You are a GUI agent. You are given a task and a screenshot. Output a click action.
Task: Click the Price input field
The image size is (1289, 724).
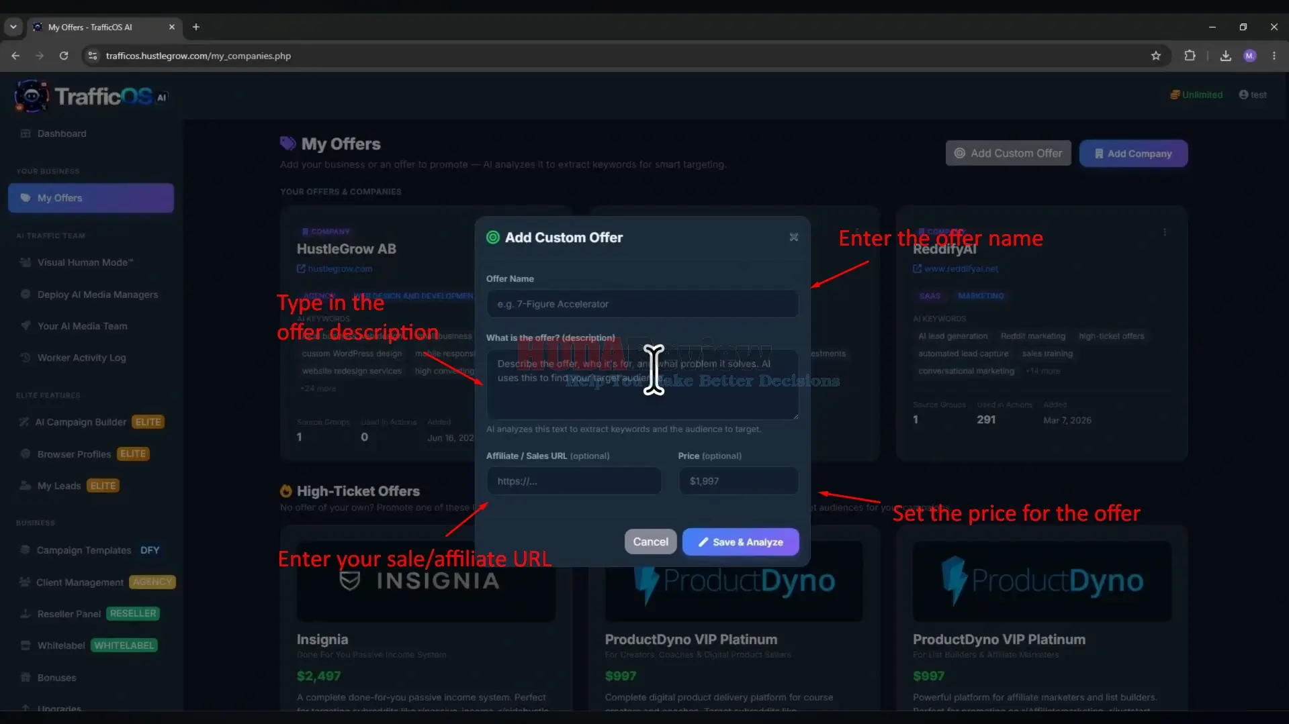pyautogui.click(x=738, y=481)
